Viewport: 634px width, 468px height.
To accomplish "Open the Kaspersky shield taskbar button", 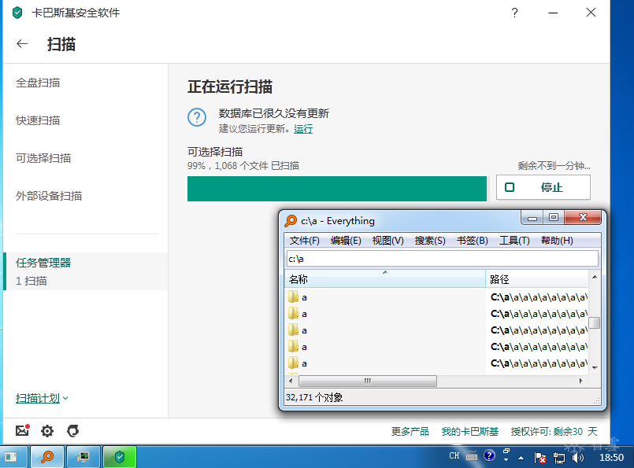I will pos(119,457).
